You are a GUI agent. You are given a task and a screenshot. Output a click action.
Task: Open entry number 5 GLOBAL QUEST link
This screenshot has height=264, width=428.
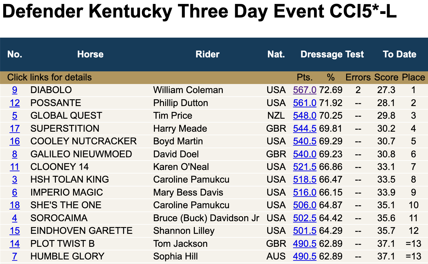pyautogui.click(x=15, y=115)
